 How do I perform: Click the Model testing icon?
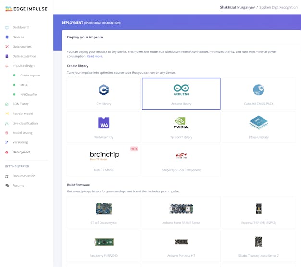pyautogui.click(x=7, y=133)
